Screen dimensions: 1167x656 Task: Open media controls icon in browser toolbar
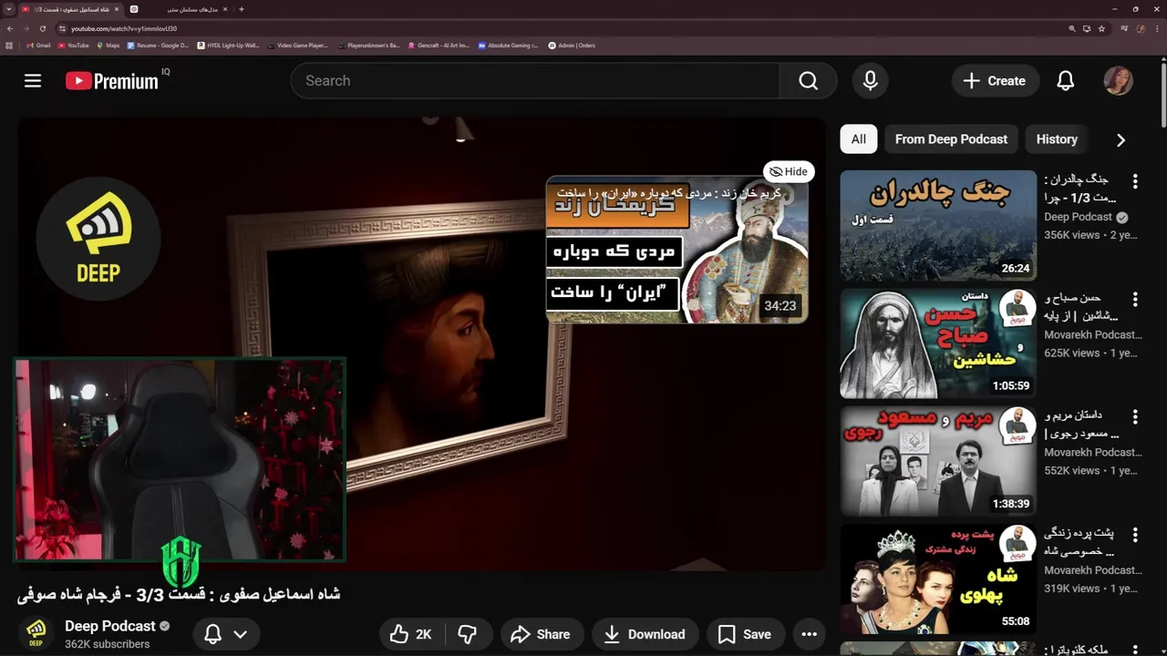(1125, 28)
